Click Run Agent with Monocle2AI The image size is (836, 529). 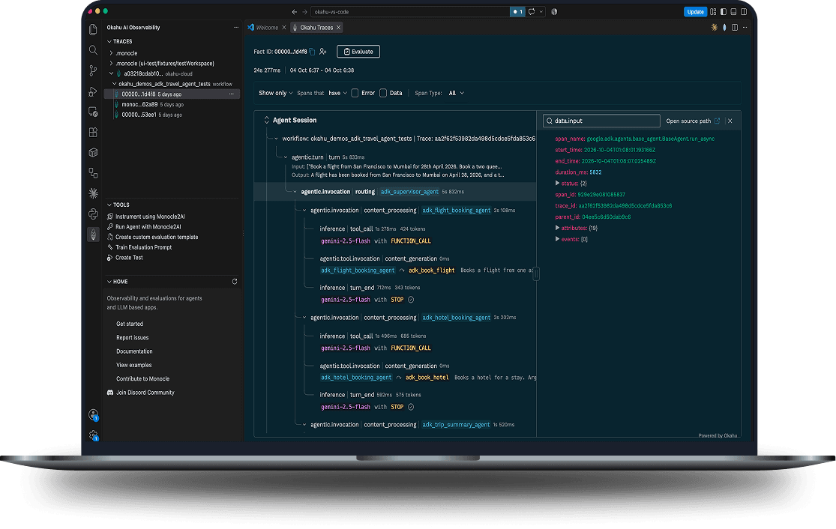coord(148,227)
